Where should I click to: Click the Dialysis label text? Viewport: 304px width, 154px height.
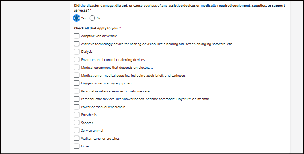click(87, 52)
